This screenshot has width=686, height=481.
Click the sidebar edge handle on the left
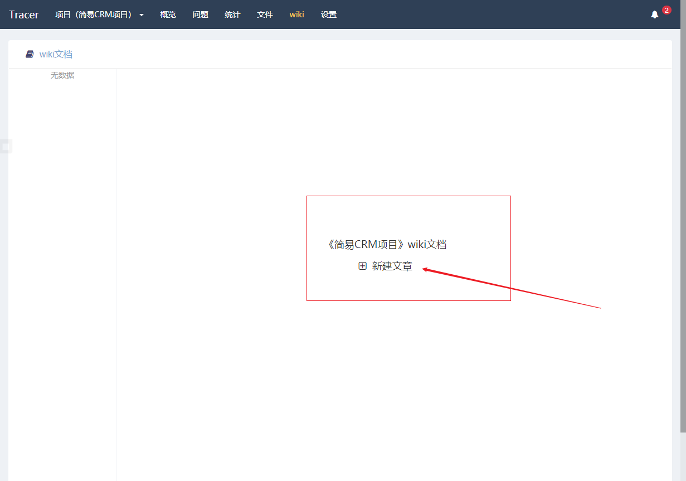[x=6, y=146]
